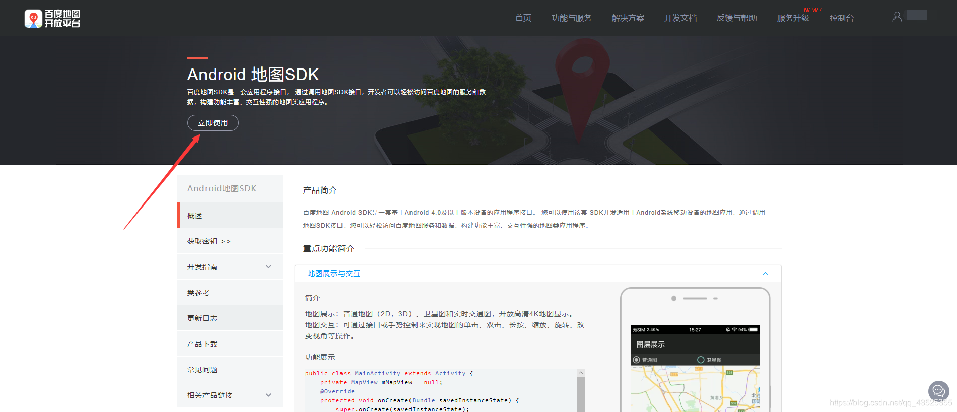Screen dimensions: 957x412
Task: Click the 功能展示 label
Action: (320, 357)
